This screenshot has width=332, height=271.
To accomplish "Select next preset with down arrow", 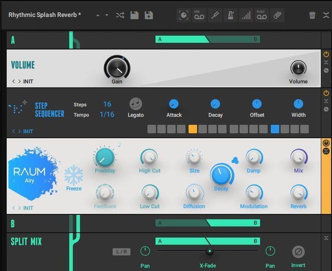I will click(107, 15).
